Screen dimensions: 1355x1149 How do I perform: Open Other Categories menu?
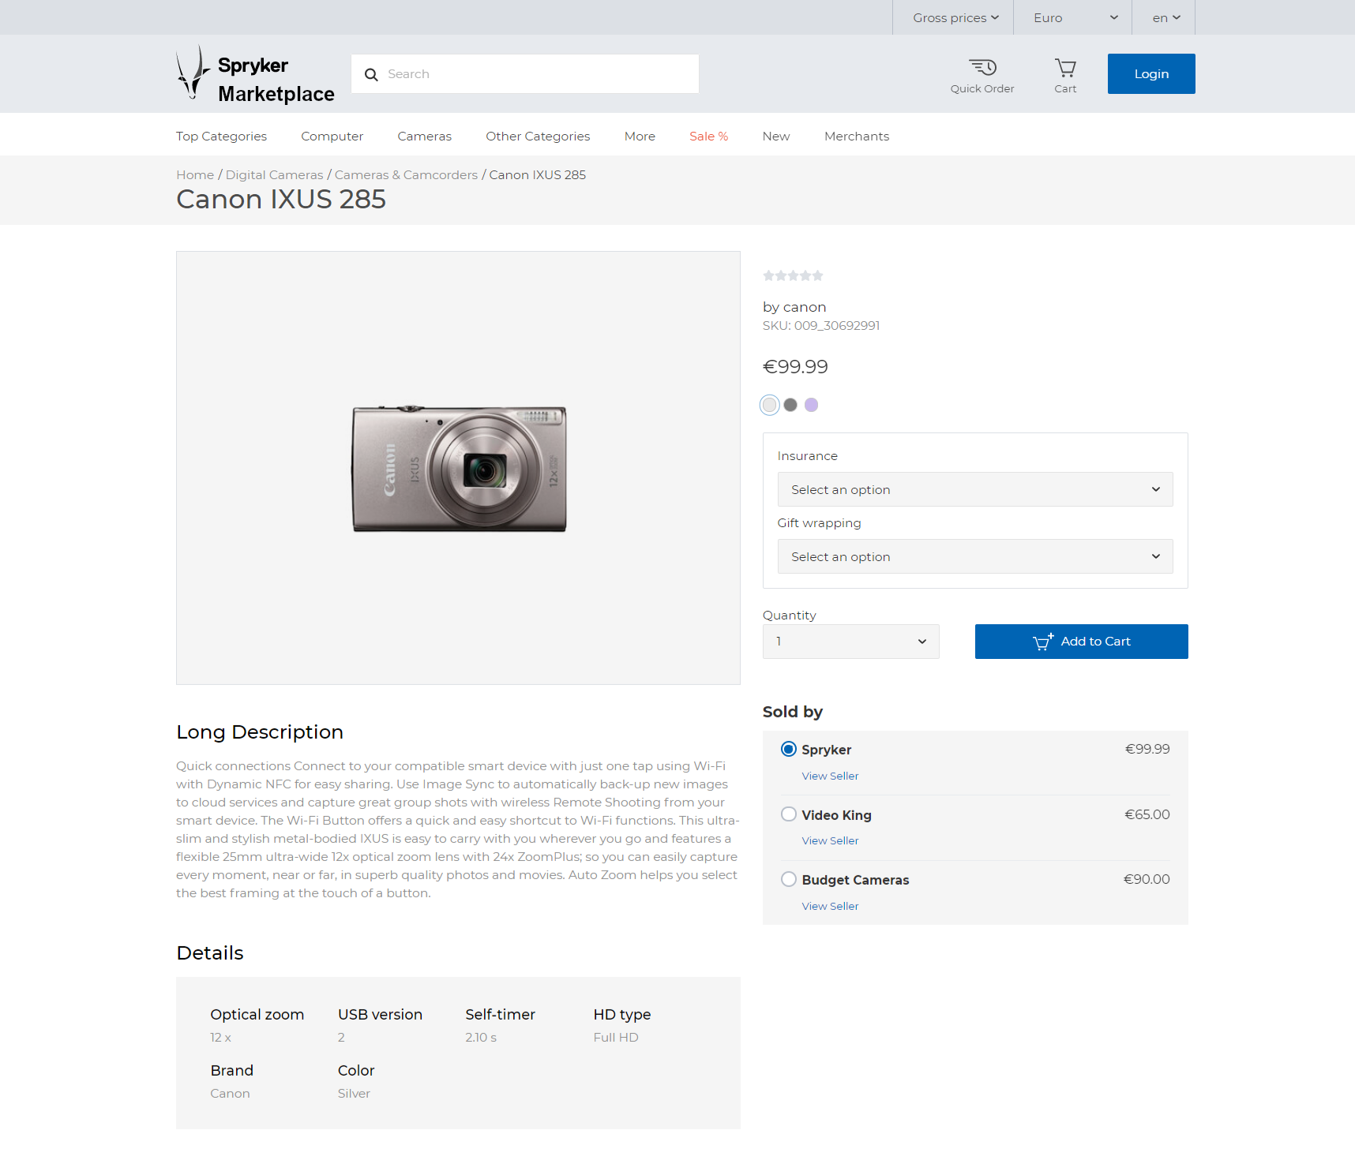point(538,137)
